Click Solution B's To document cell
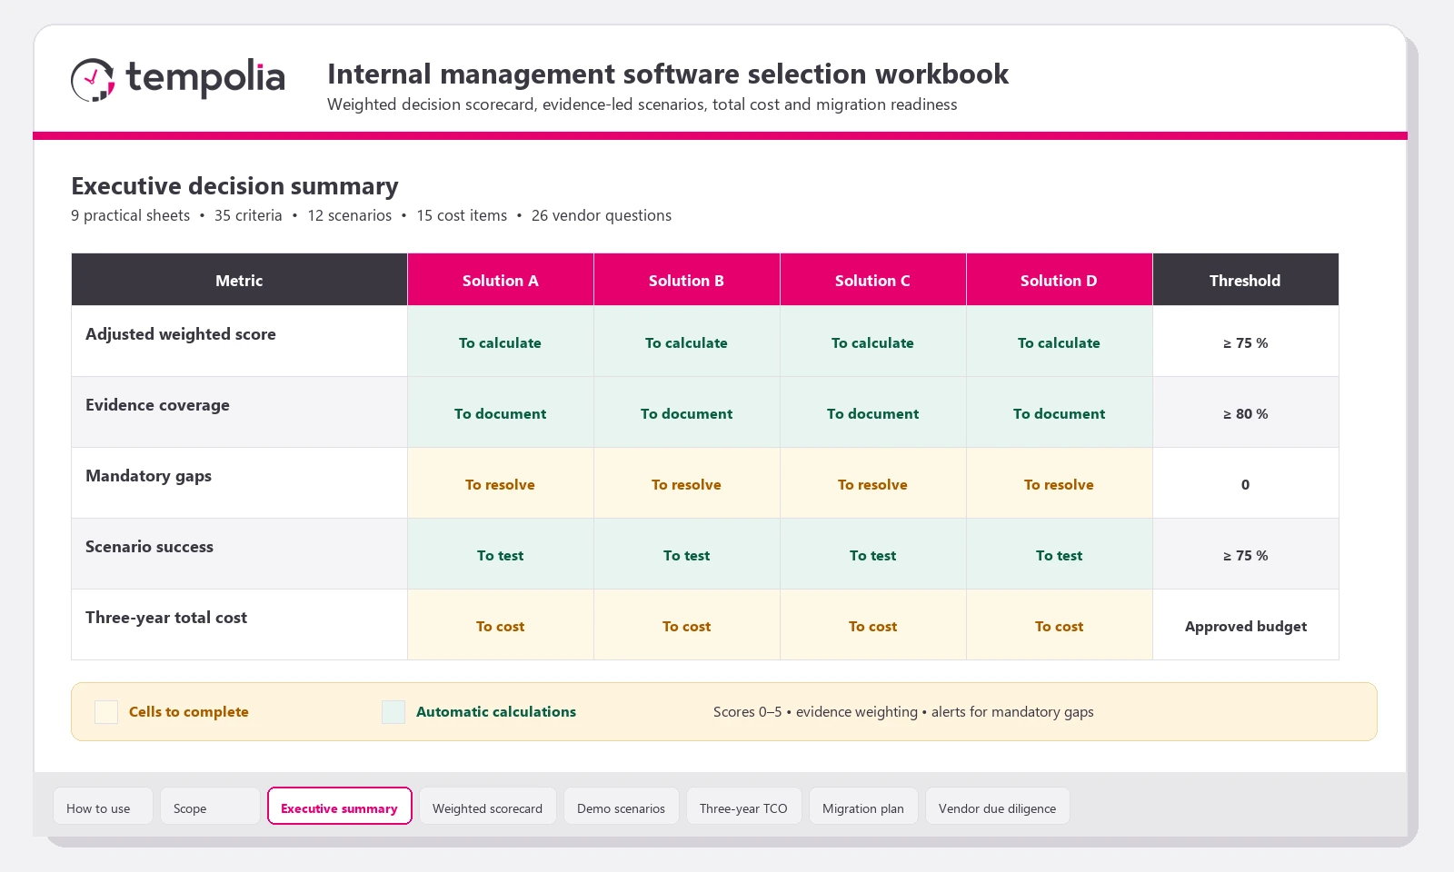 click(x=687, y=412)
